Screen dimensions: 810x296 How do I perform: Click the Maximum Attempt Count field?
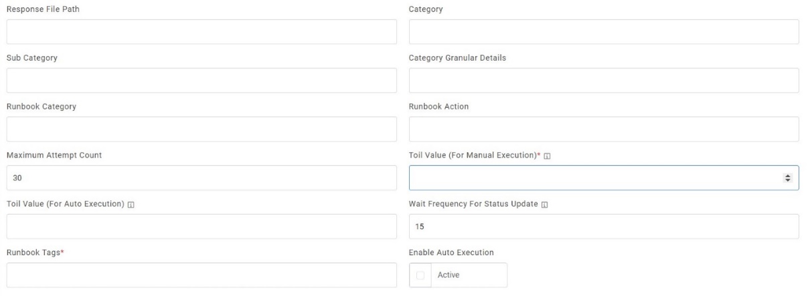point(201,178)
